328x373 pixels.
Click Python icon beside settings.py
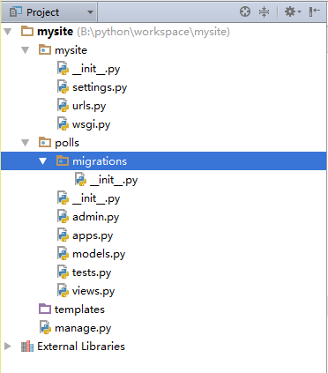pyautogui.click(x=63, y=87)
